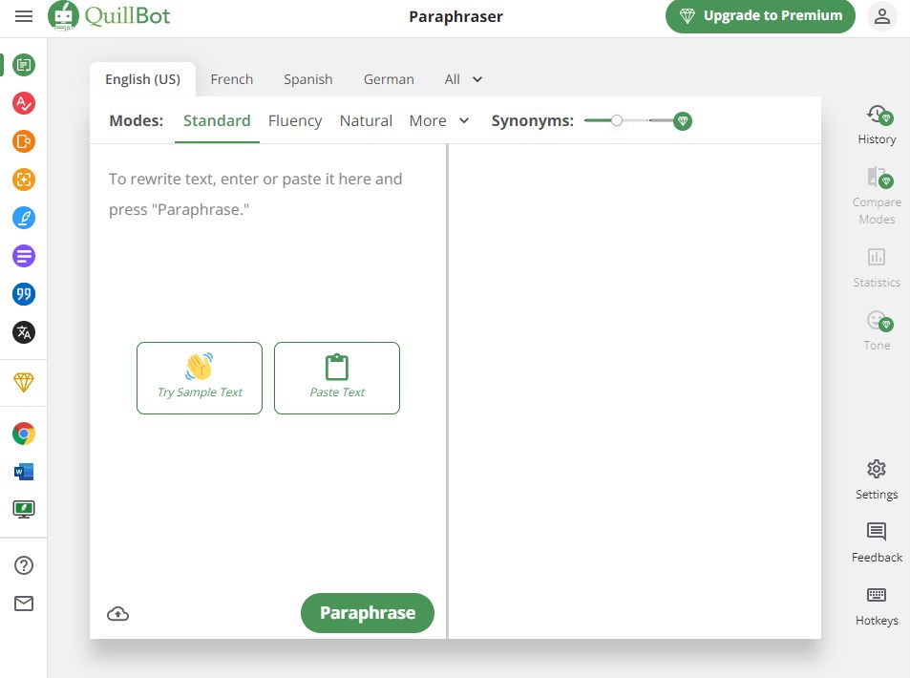The image size is (910, 678).
Task: Open the desktop app monitor icon
Action: [24, 510]
